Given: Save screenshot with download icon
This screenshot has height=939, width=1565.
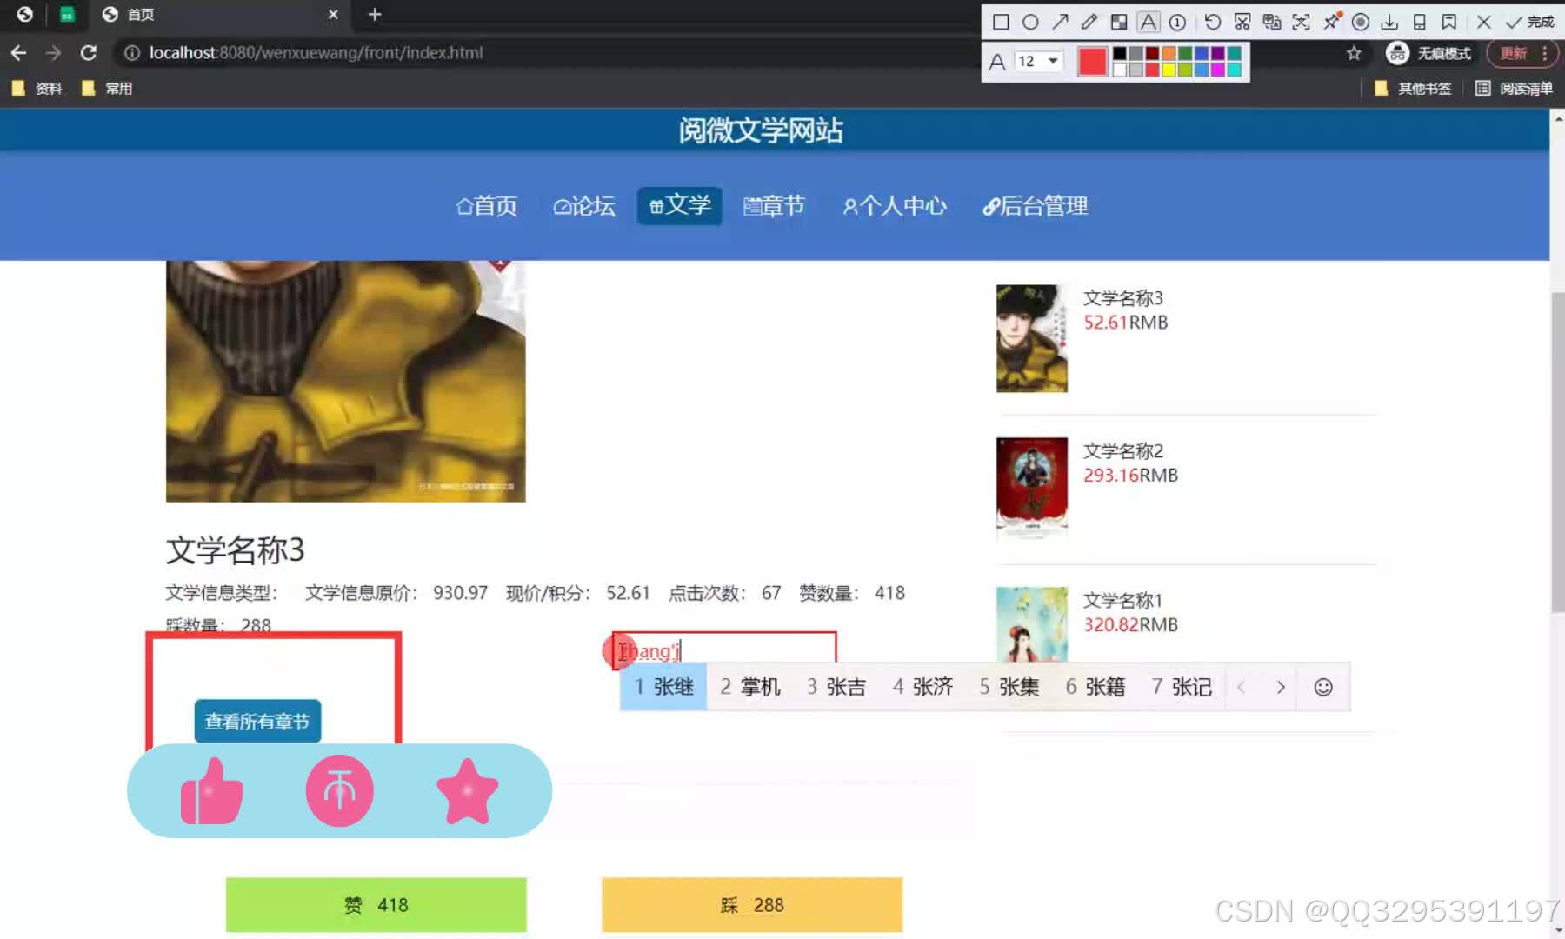Looking at the screenshot, I should click(1389, 22).
